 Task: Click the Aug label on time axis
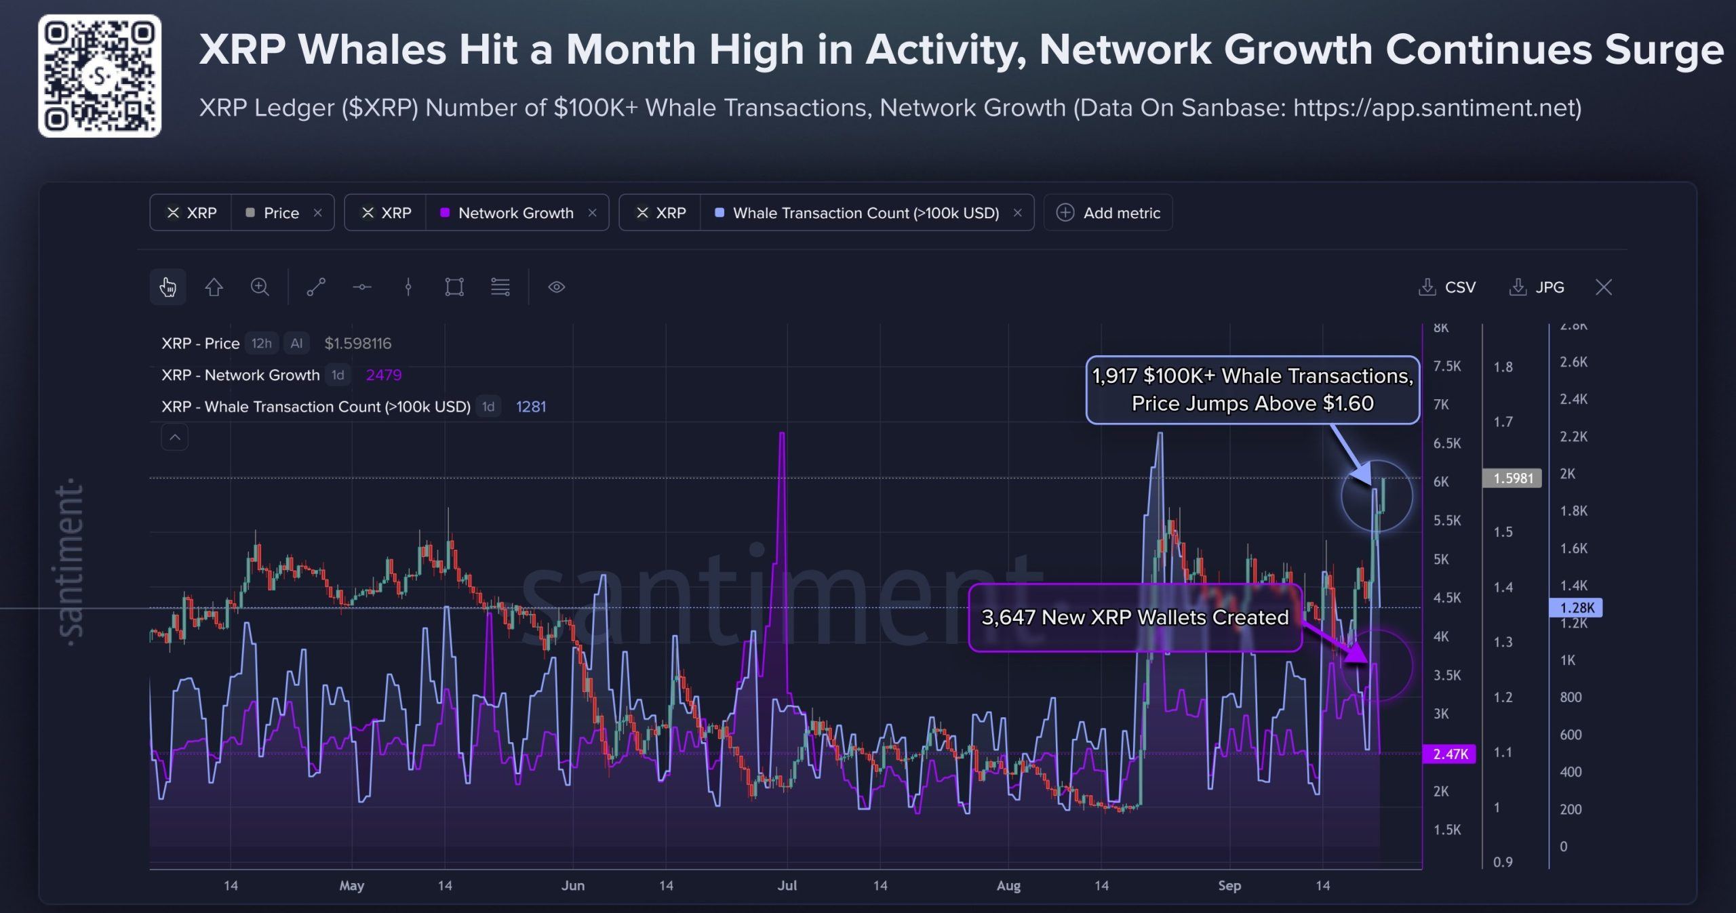point(1008,886)
